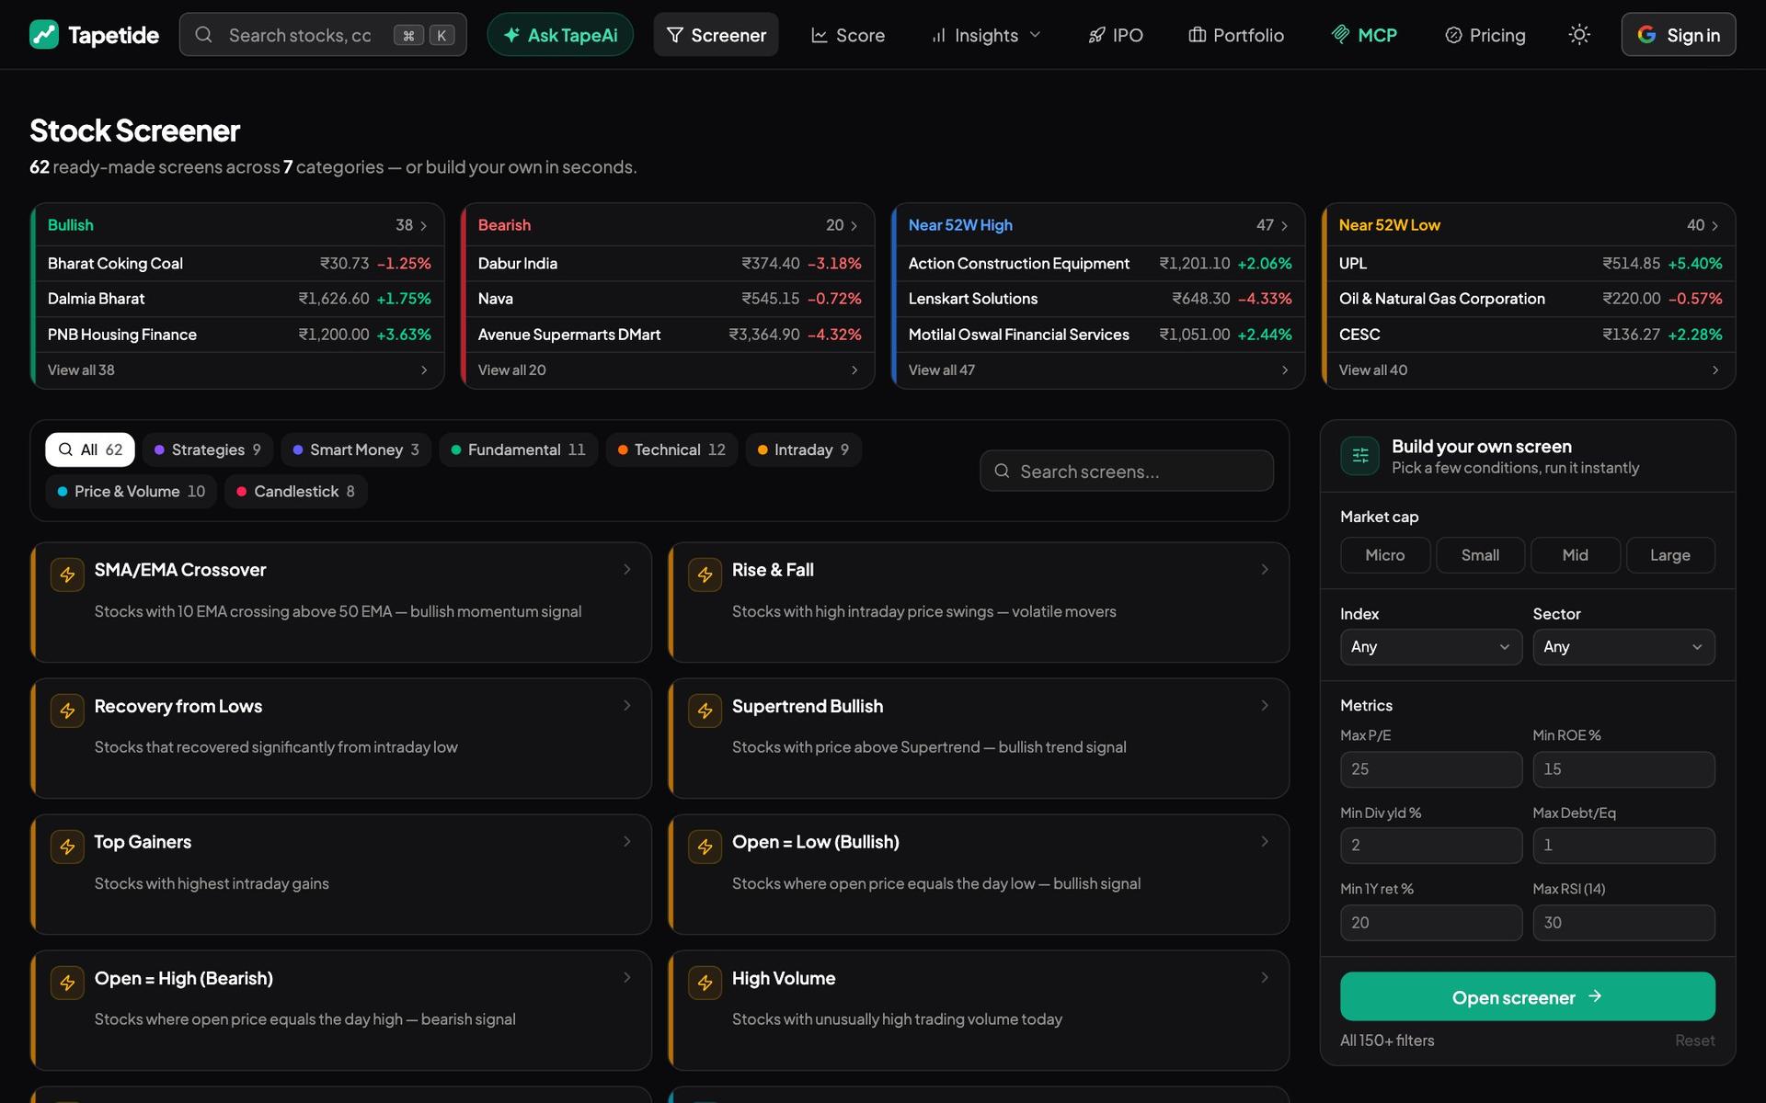The height and width of the screenshot is (1103, 1766).
Task: Select the Fundamental filter with green dot
Action: point(518,449)
